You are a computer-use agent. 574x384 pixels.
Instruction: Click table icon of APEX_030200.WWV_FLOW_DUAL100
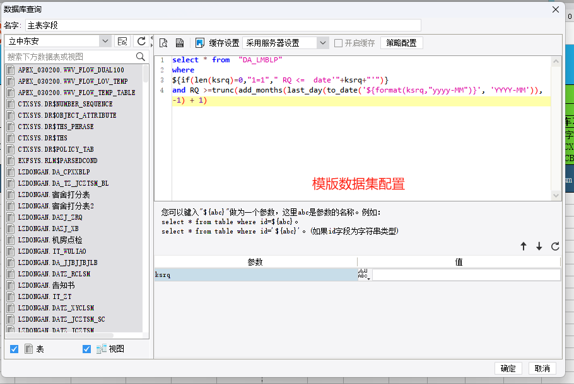[11, 70]
